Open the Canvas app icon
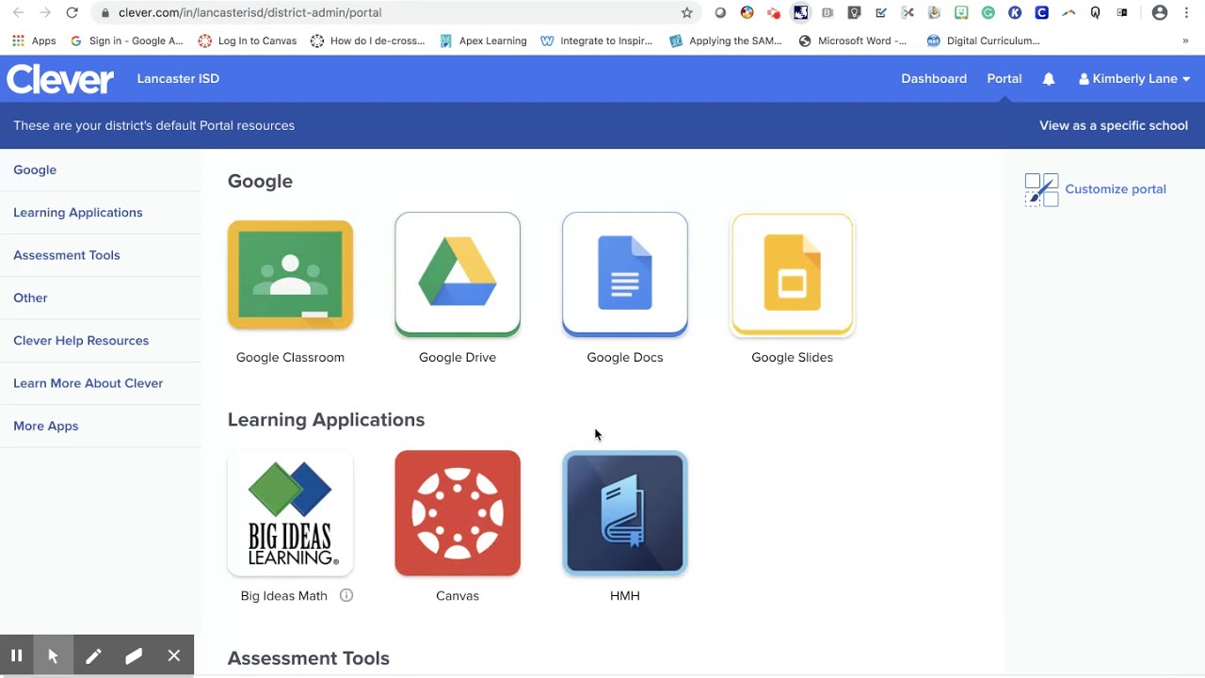Screen dimensions: 1205x678 (458, 513)
